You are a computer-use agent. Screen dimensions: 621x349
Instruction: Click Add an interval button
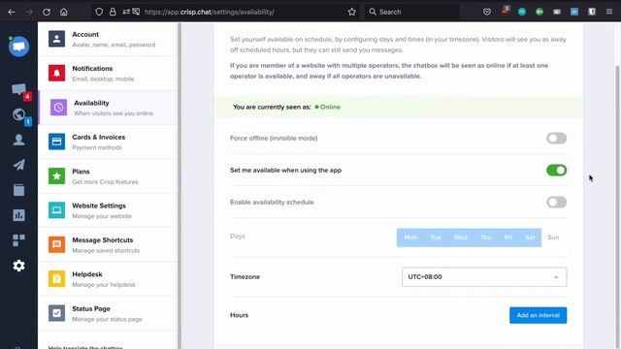click(x=538, y=315)
